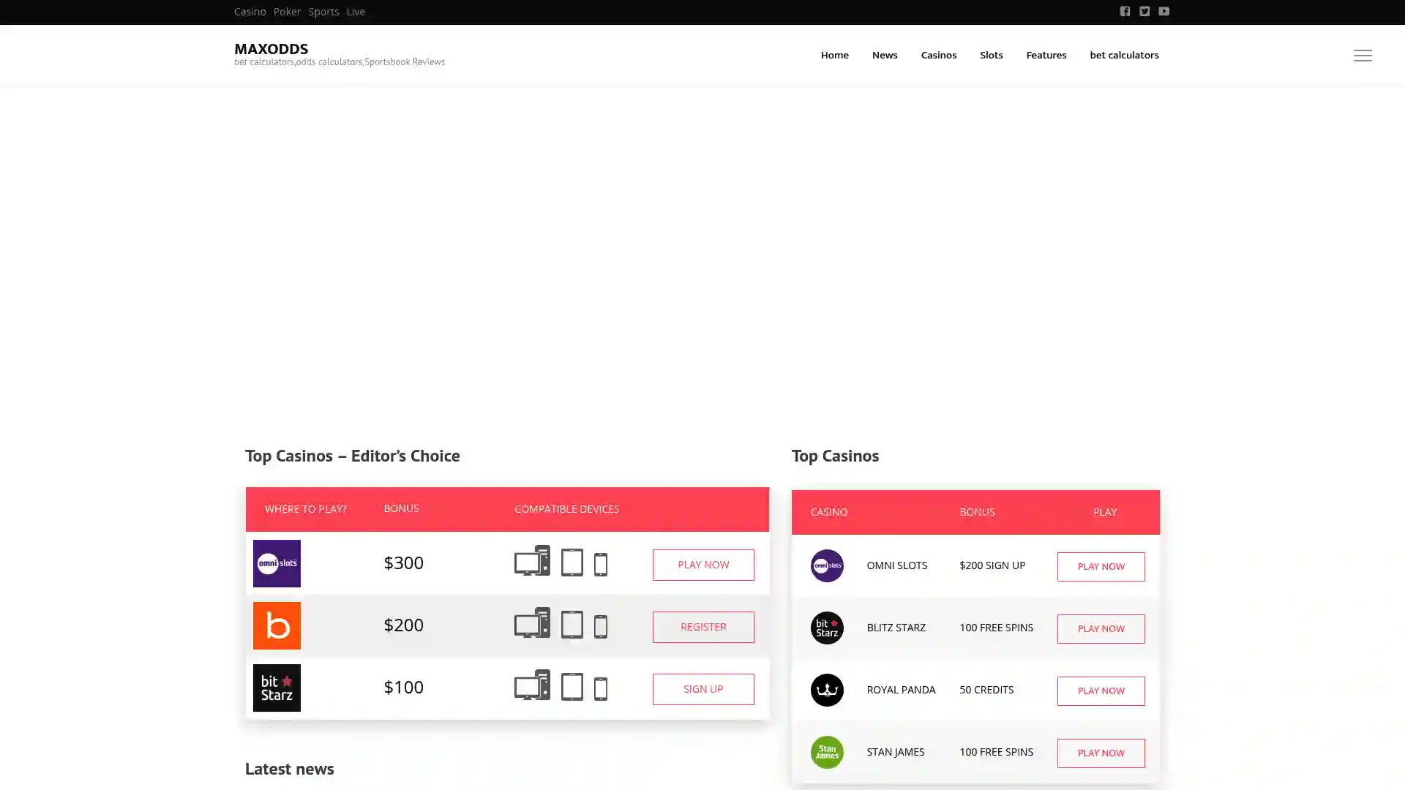
Task: Click the SIGN UP button for $100 bonus
Action: click(x=703, y=689)
